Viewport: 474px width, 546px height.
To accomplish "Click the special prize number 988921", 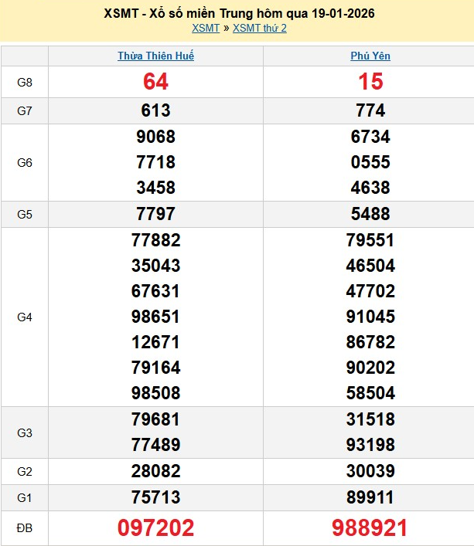I will coord(370,528).
